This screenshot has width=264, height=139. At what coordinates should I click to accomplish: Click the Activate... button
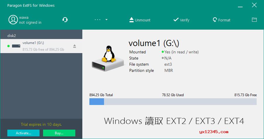pyautogui.click(x=23, y=133)
